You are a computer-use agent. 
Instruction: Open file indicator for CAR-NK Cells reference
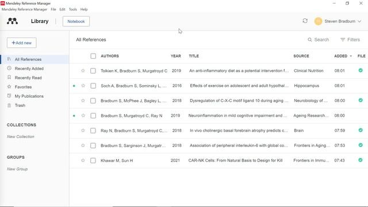click(361, 160)
